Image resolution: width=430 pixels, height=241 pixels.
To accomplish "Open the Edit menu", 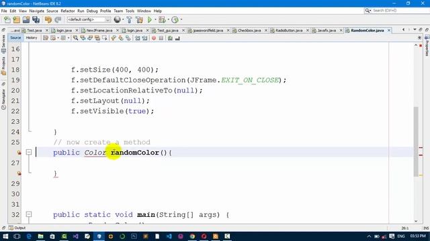I will [13, 11].
